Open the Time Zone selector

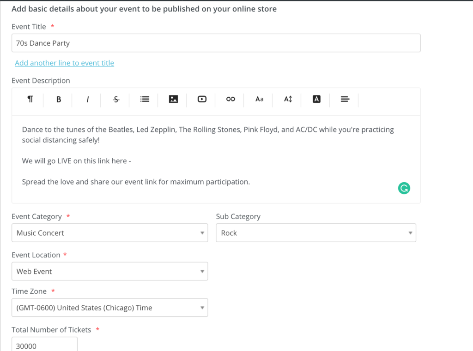click(109, 308)
